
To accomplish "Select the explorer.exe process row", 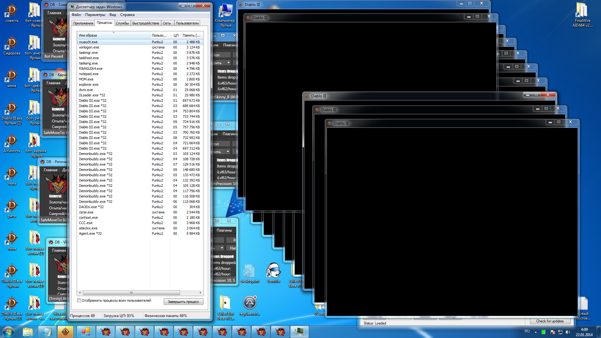I will click(x=89, y=84).
